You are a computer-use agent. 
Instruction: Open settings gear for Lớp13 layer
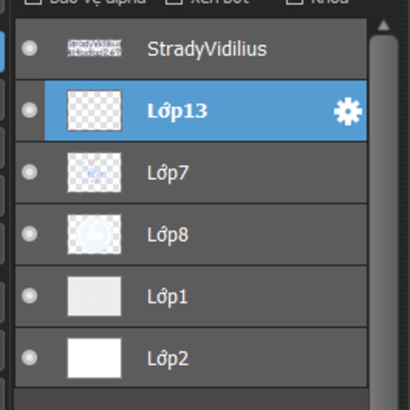pyautogui.click(x=348, y=111)
